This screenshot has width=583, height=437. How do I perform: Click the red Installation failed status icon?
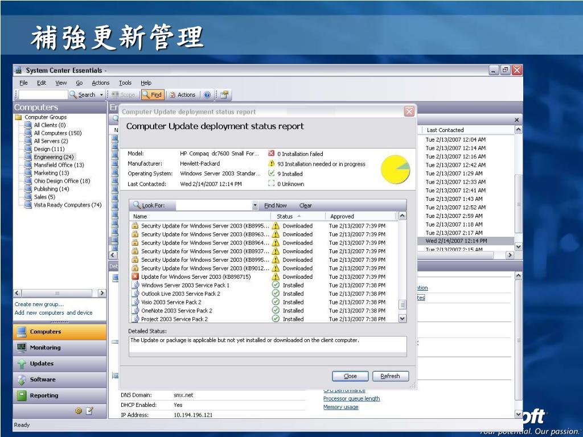[x=272, y=153]
